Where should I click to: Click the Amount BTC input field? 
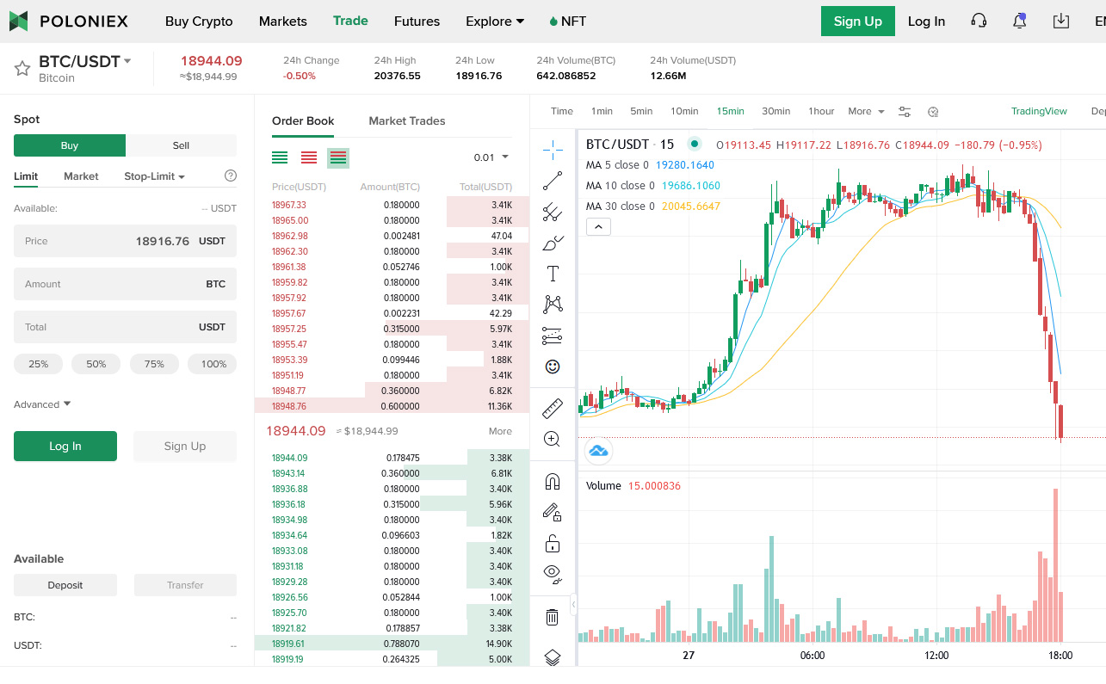(125, 284)
